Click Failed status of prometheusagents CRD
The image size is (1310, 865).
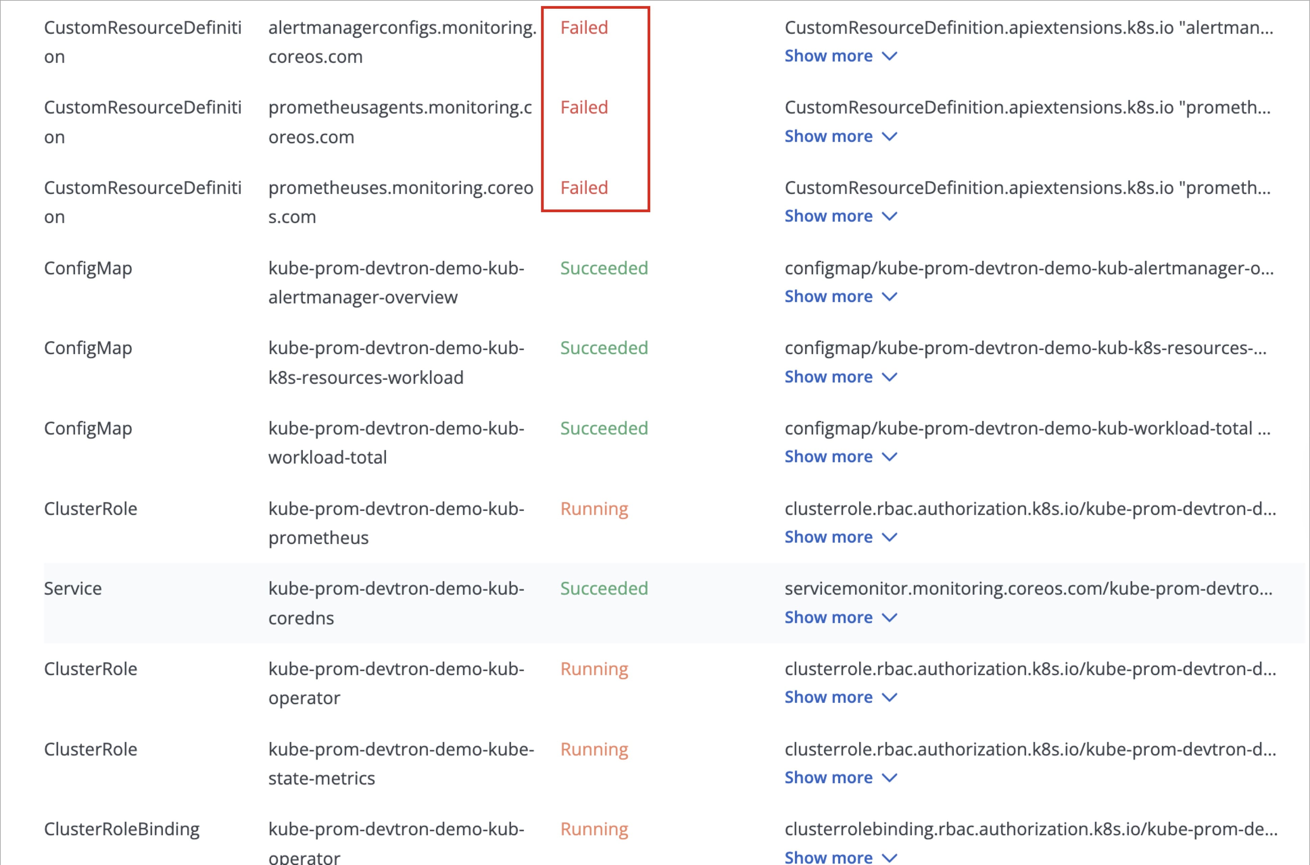584,107
